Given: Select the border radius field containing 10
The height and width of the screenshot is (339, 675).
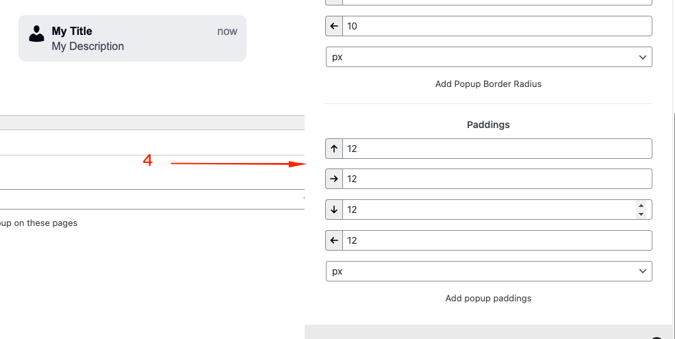Looking at the screenshot, I should tap(496, 26).
